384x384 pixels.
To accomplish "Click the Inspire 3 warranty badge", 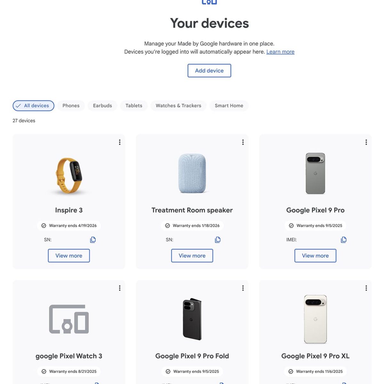I will [x=69, y=226].
